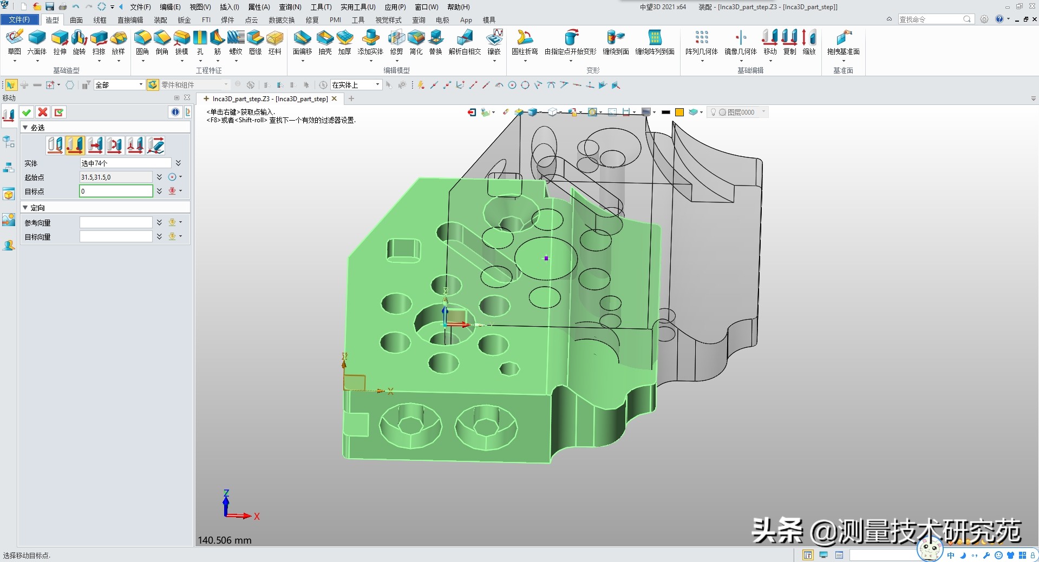
Task: Add a new document tab with plus
Action: coord(351,98)
